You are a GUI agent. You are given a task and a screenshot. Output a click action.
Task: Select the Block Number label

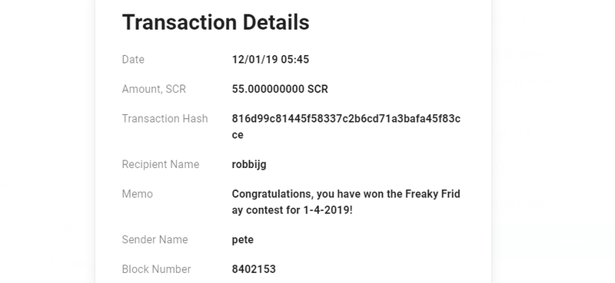click(157, 269)
